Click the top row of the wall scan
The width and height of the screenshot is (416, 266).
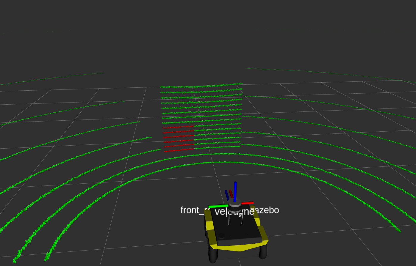point(201,86)
